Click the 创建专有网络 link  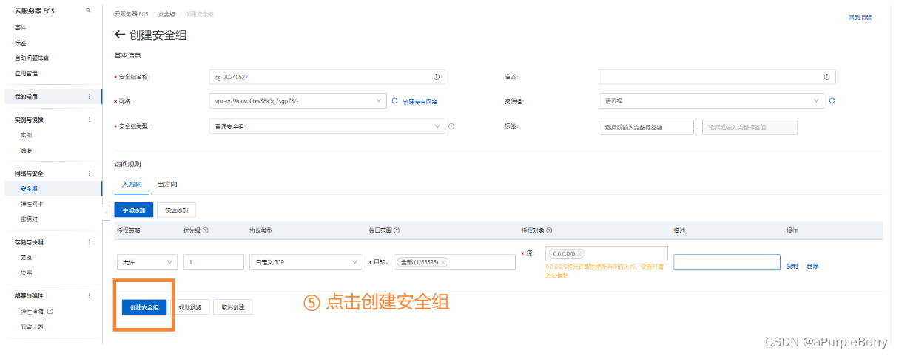420,101
